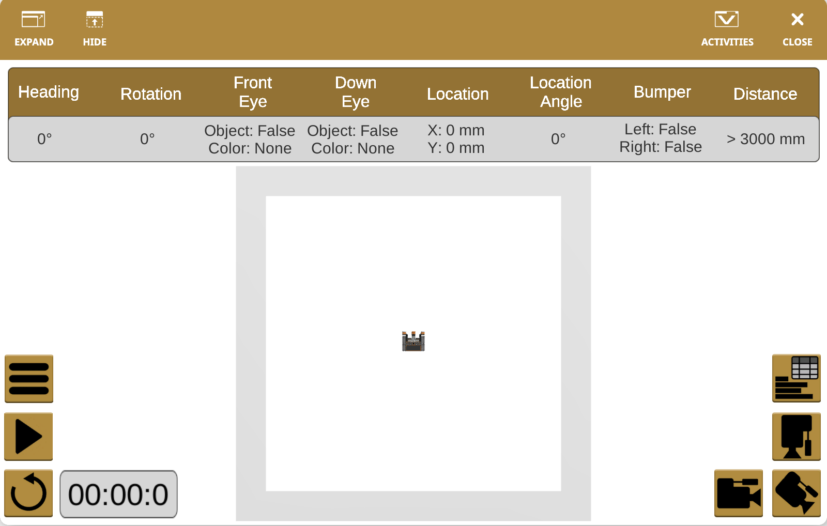
Task: Switch to the top-down camera view
Action: pyautogui.click(x=796, y=493)
